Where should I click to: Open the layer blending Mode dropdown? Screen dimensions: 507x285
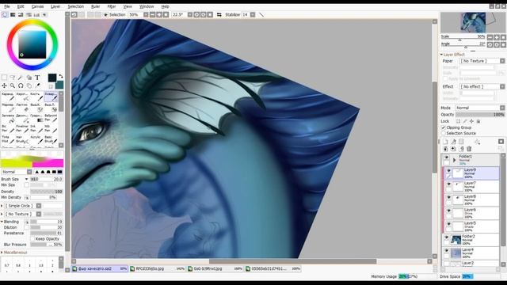point(480,108)
